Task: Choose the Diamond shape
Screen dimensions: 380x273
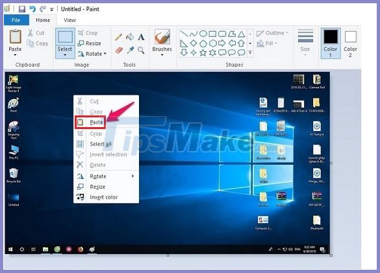Action: (194, 43)
